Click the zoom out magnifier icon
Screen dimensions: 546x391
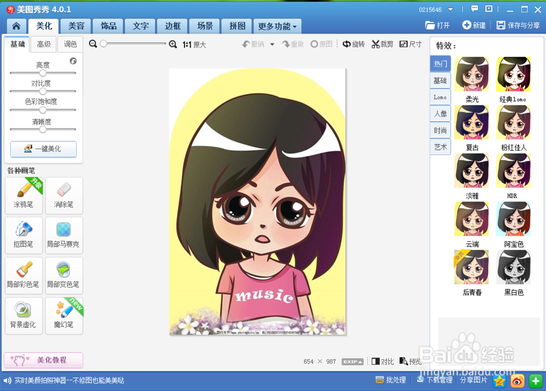pyautogui.click(x=93, y=44)
